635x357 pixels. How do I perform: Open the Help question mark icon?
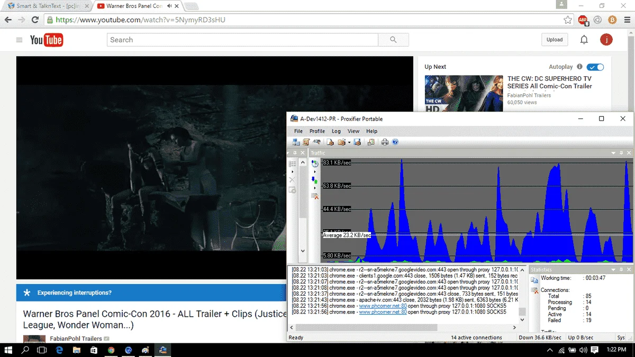tap(395, 142)
